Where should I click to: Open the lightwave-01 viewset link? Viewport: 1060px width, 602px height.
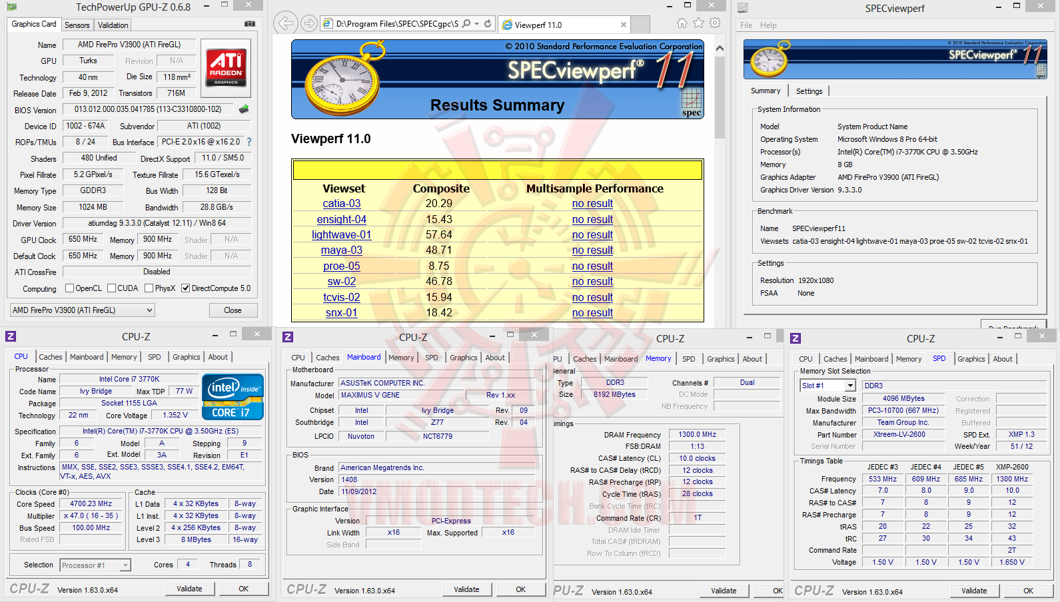click(x=342, y=235)
